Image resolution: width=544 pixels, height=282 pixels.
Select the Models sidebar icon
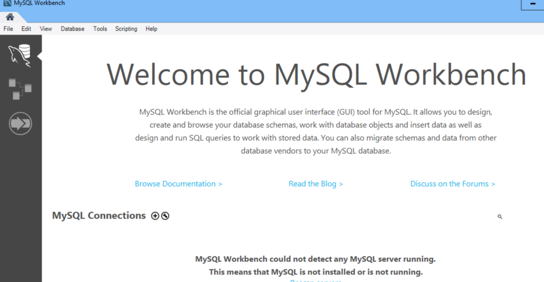point(20,89)
